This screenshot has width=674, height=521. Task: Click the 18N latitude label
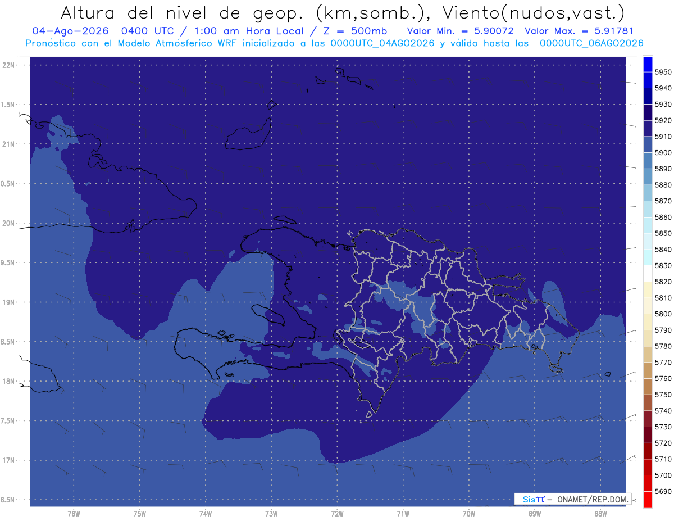(10, 382)
